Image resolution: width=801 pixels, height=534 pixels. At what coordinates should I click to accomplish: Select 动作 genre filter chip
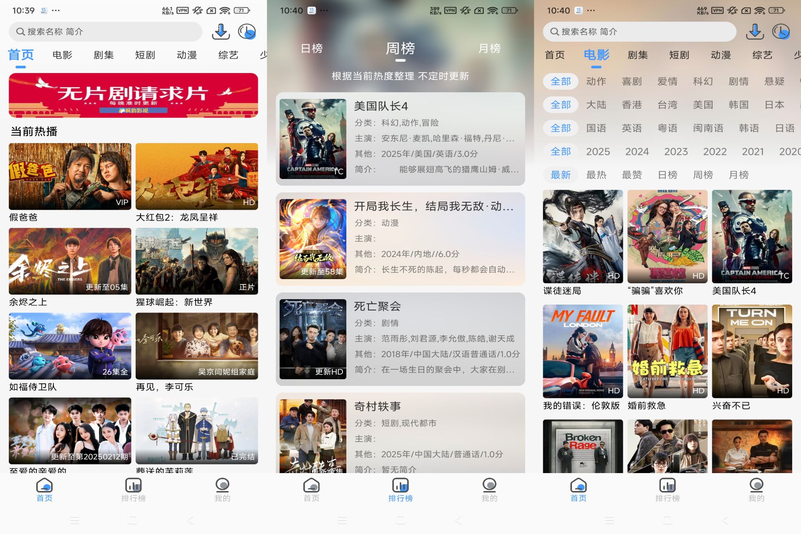(596, 81)
